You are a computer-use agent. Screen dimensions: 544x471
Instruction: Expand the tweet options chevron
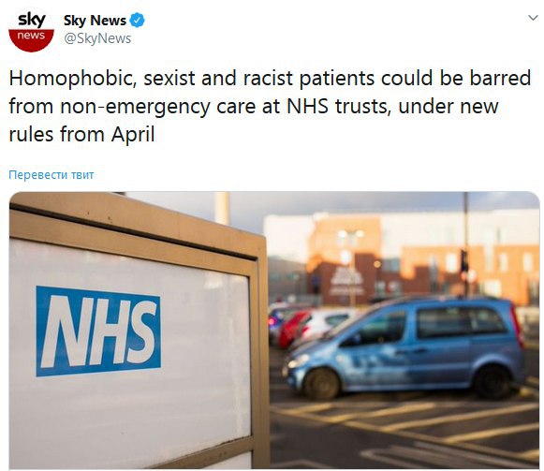click(x=533, y=18)
